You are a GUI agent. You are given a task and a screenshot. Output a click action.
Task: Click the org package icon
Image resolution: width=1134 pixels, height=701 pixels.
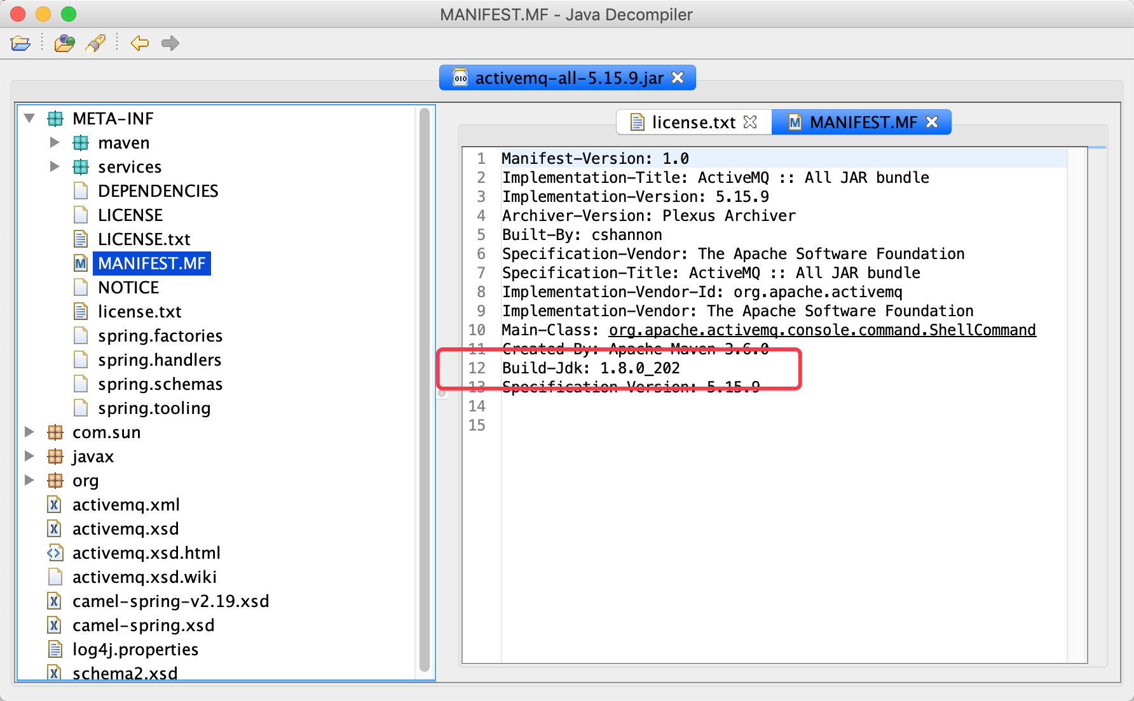pyautogui.click(x=55, y=481)
